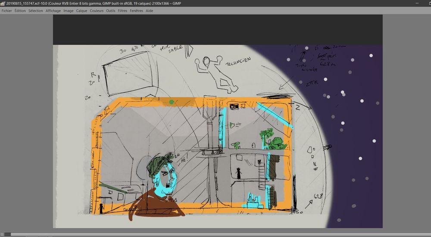This screenshot has width=431, height=237.
Task: Open the Fichier menu
Action: point(6,11)
